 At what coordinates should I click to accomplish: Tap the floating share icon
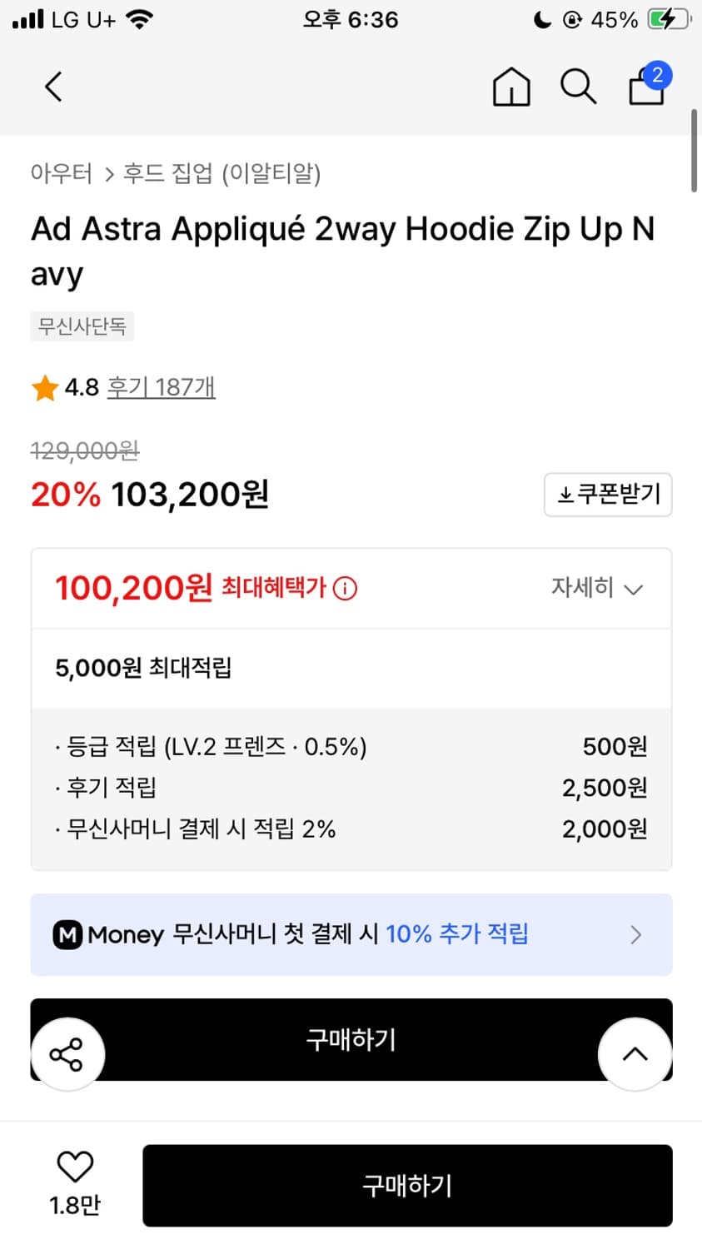[67, 1054]
